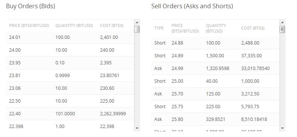Screen dimensions: 297x137
Task: Select the bid row priced 23.95
Action: (70, 63)
